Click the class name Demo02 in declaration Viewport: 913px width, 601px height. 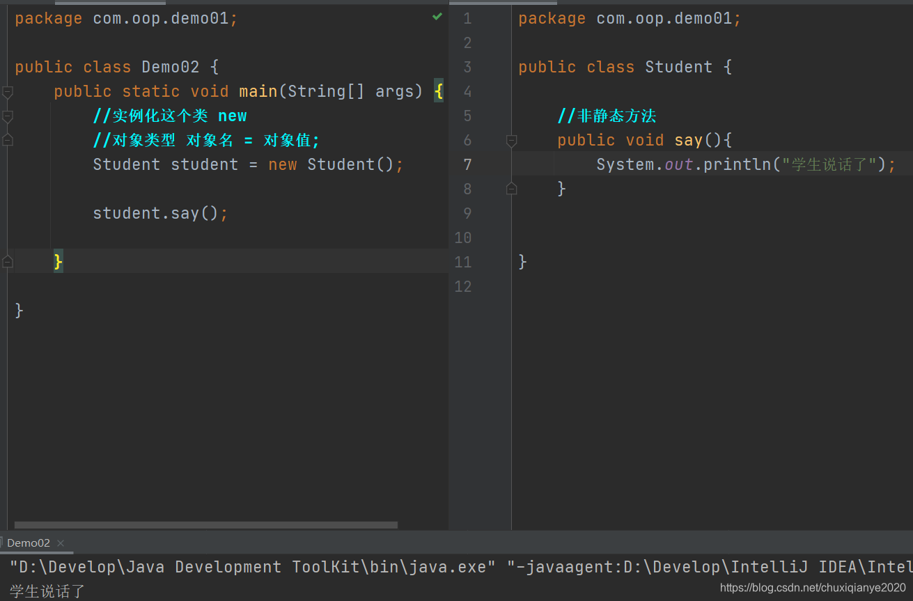tap(171, 67)
